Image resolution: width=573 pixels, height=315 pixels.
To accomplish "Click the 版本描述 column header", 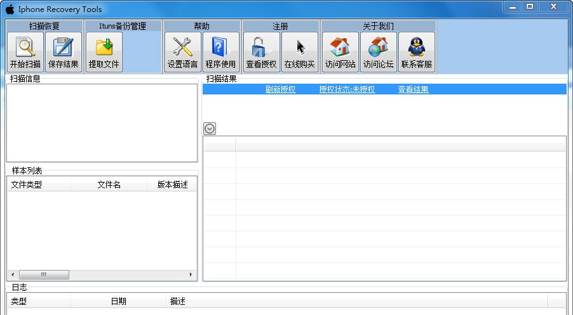I will pos(172,184).
